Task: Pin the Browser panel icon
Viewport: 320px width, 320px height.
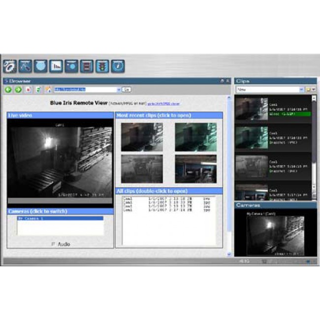Action: [222, 81]
